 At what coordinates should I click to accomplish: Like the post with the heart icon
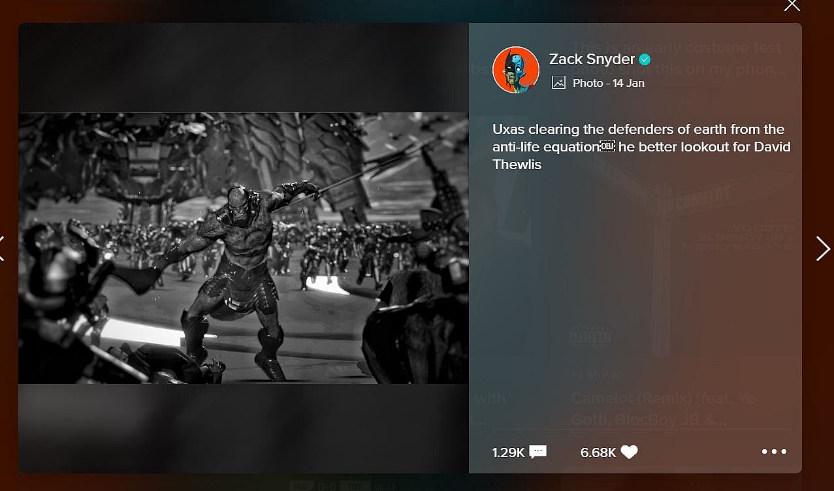[x=629, y=452]
